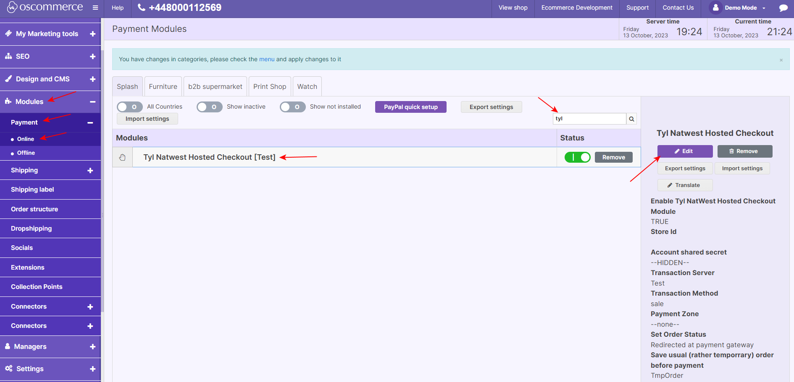Click the Translate button
Viewport: 794px width, 382px height.
[685, 185]
